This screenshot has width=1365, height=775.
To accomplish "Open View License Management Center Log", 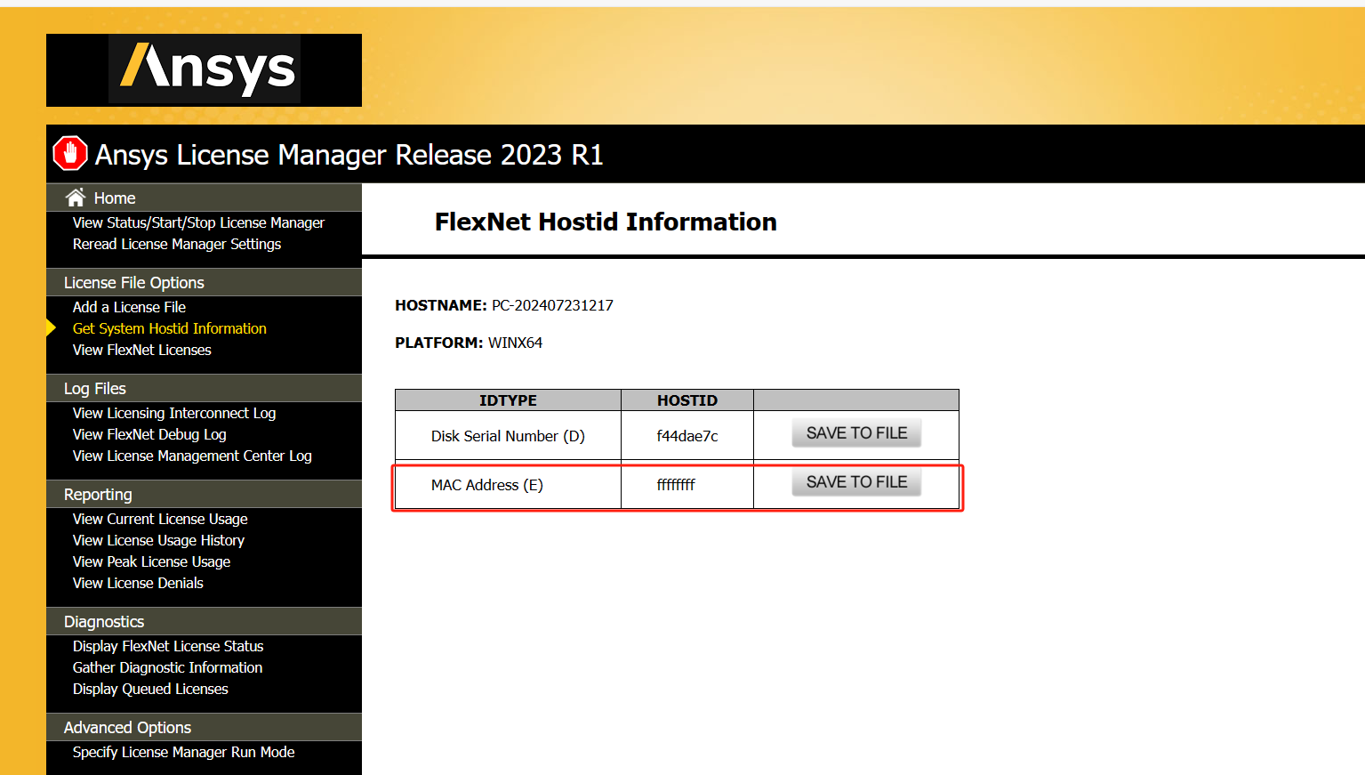I will click(x=192, y=456).
